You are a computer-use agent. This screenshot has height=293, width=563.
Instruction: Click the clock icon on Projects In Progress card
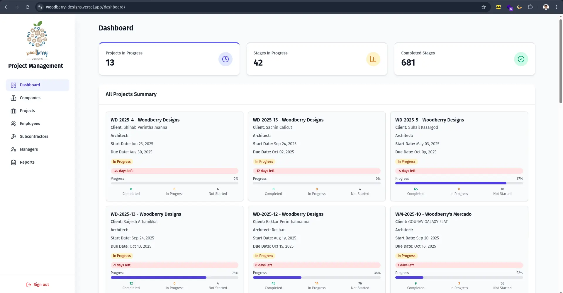tap(225, 59)
